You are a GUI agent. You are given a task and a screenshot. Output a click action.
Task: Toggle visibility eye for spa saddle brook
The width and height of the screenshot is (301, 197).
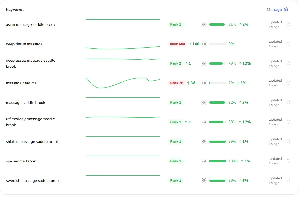(x=204, y=161)
